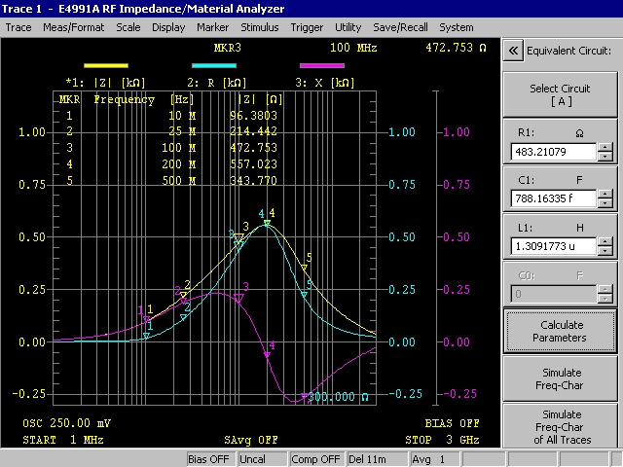Click the 'Bias OFF' status bar cell
This screenshot has height=467, width=623.
click(211, 459)
